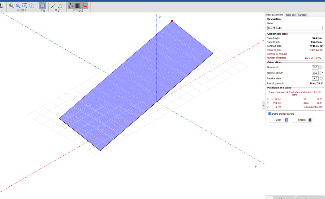
Task: Open the Color picker for the table
Action: pos(278,120)
